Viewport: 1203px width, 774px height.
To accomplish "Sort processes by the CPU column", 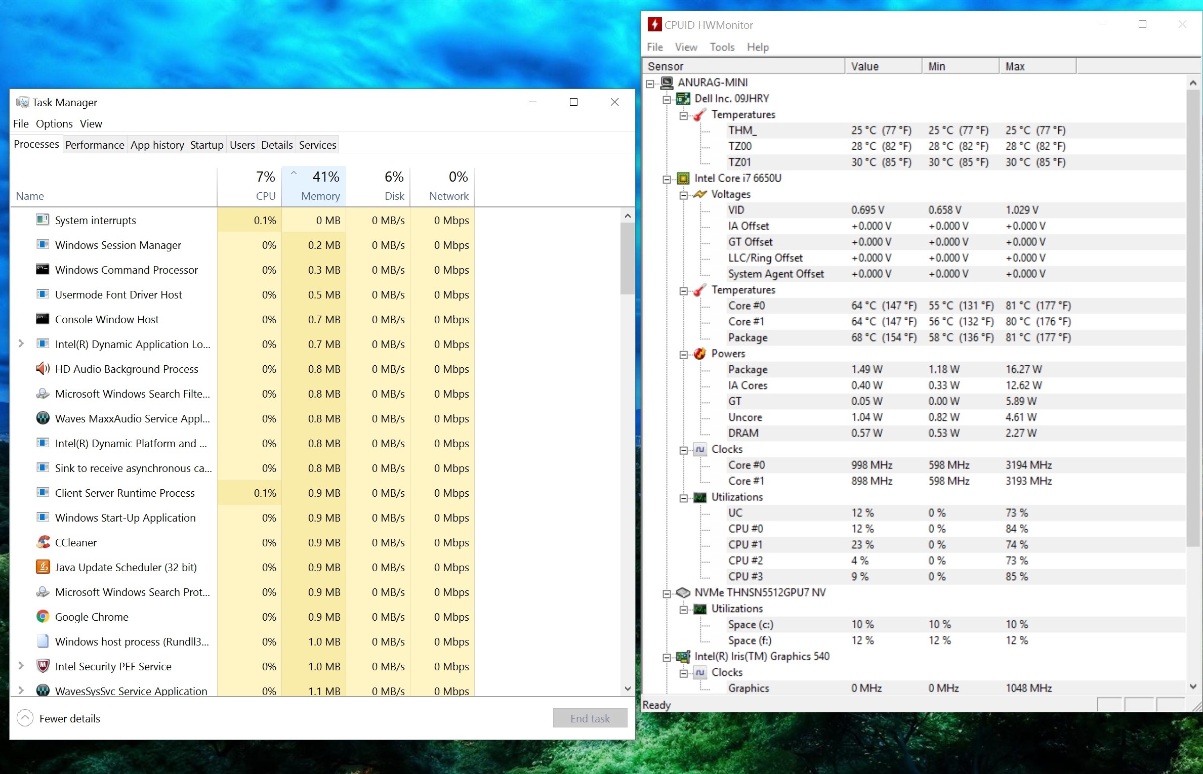I will pyautogui.click(x=250, y=186).
